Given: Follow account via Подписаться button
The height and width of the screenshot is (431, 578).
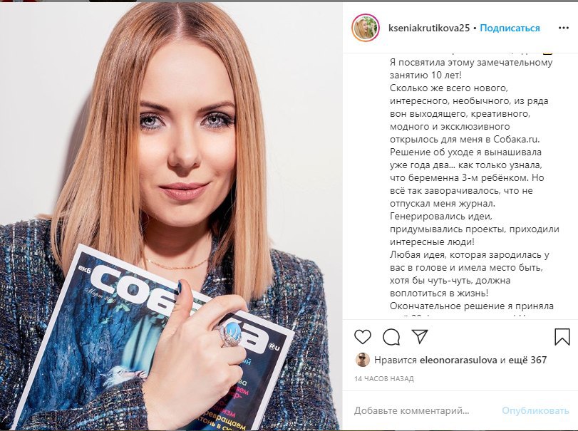Looking at the screenshot, I should pos(510,28).
